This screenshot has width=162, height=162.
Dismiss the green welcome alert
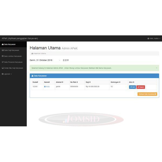(x=157, y=68)
